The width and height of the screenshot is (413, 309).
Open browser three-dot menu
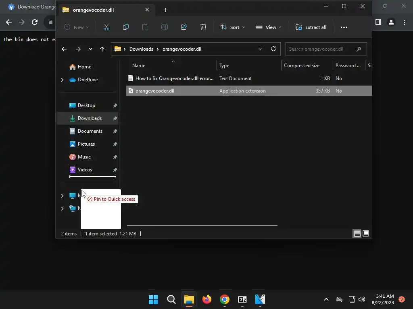click(404, 23)
